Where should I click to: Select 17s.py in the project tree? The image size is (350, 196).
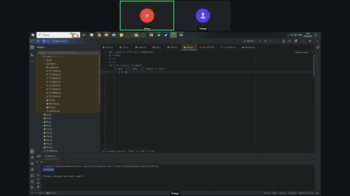(51, 100)
